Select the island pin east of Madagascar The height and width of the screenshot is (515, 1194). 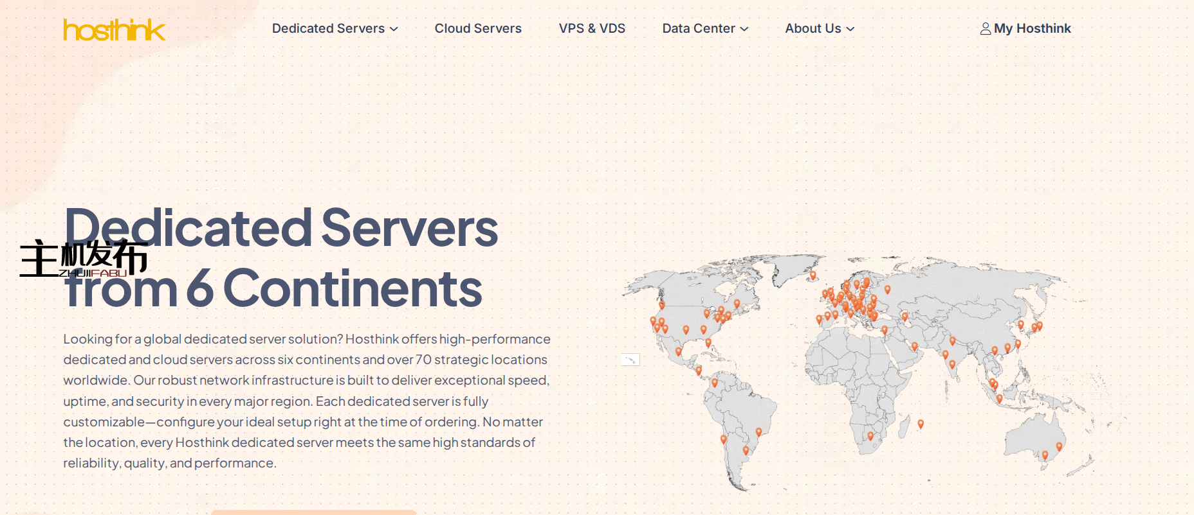pos(921,424)
